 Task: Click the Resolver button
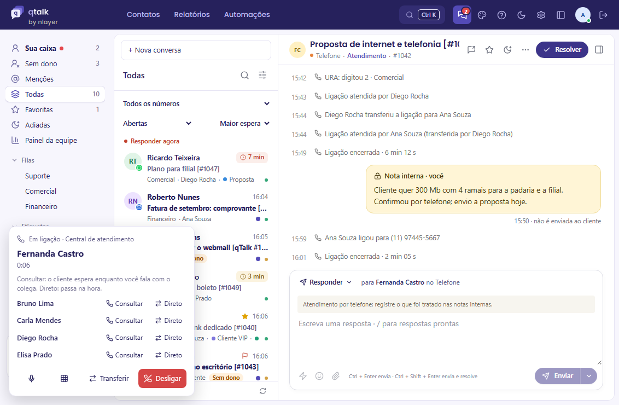[x=562, y=50]
